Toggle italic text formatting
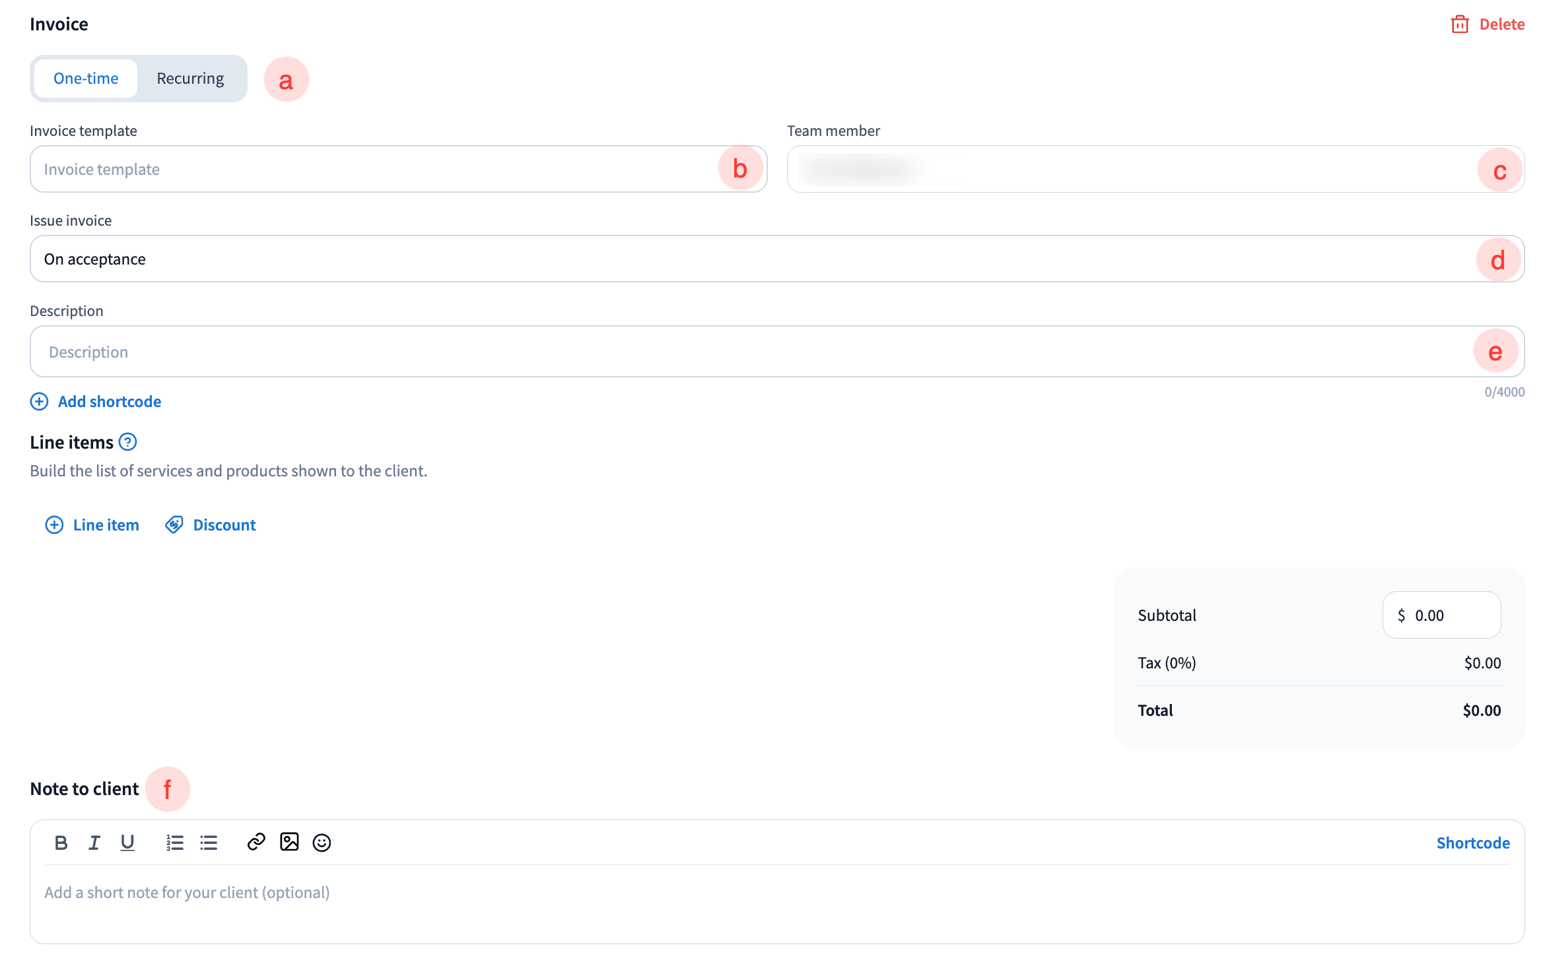The height and width of the screenshot is (962, 1545). (94, 843)
